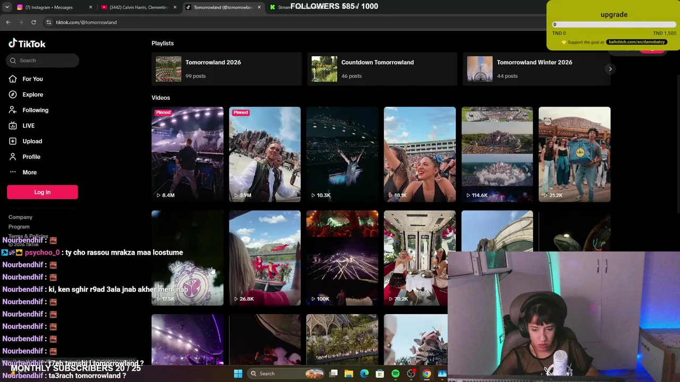The height and width of the screenshot is (382, 680).
Task: Launch Microsoft Edge from the taskbar
Action: [364, 374]
